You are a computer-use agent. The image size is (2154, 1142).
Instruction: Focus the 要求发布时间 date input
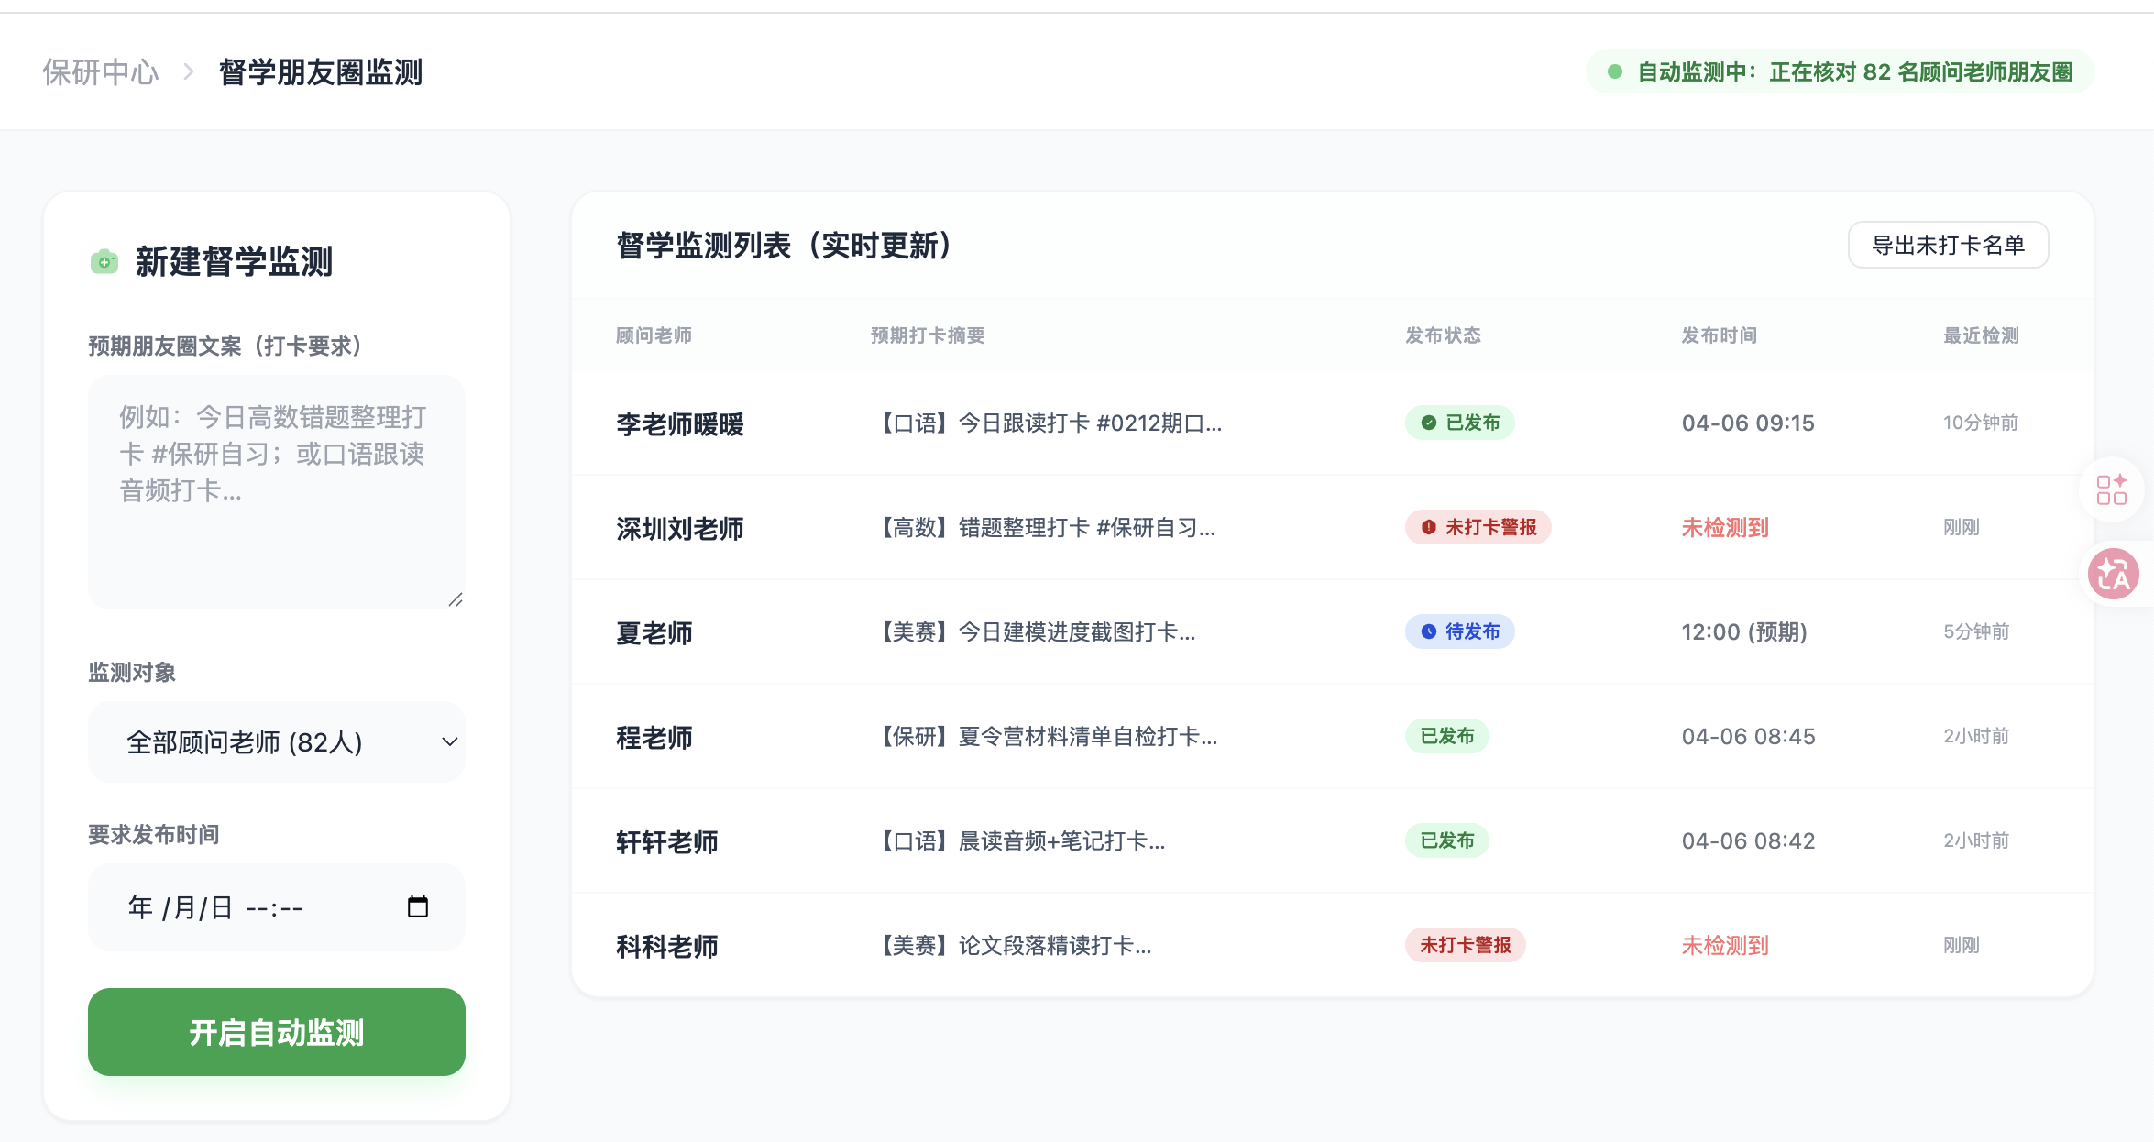[x=277, y=907]
